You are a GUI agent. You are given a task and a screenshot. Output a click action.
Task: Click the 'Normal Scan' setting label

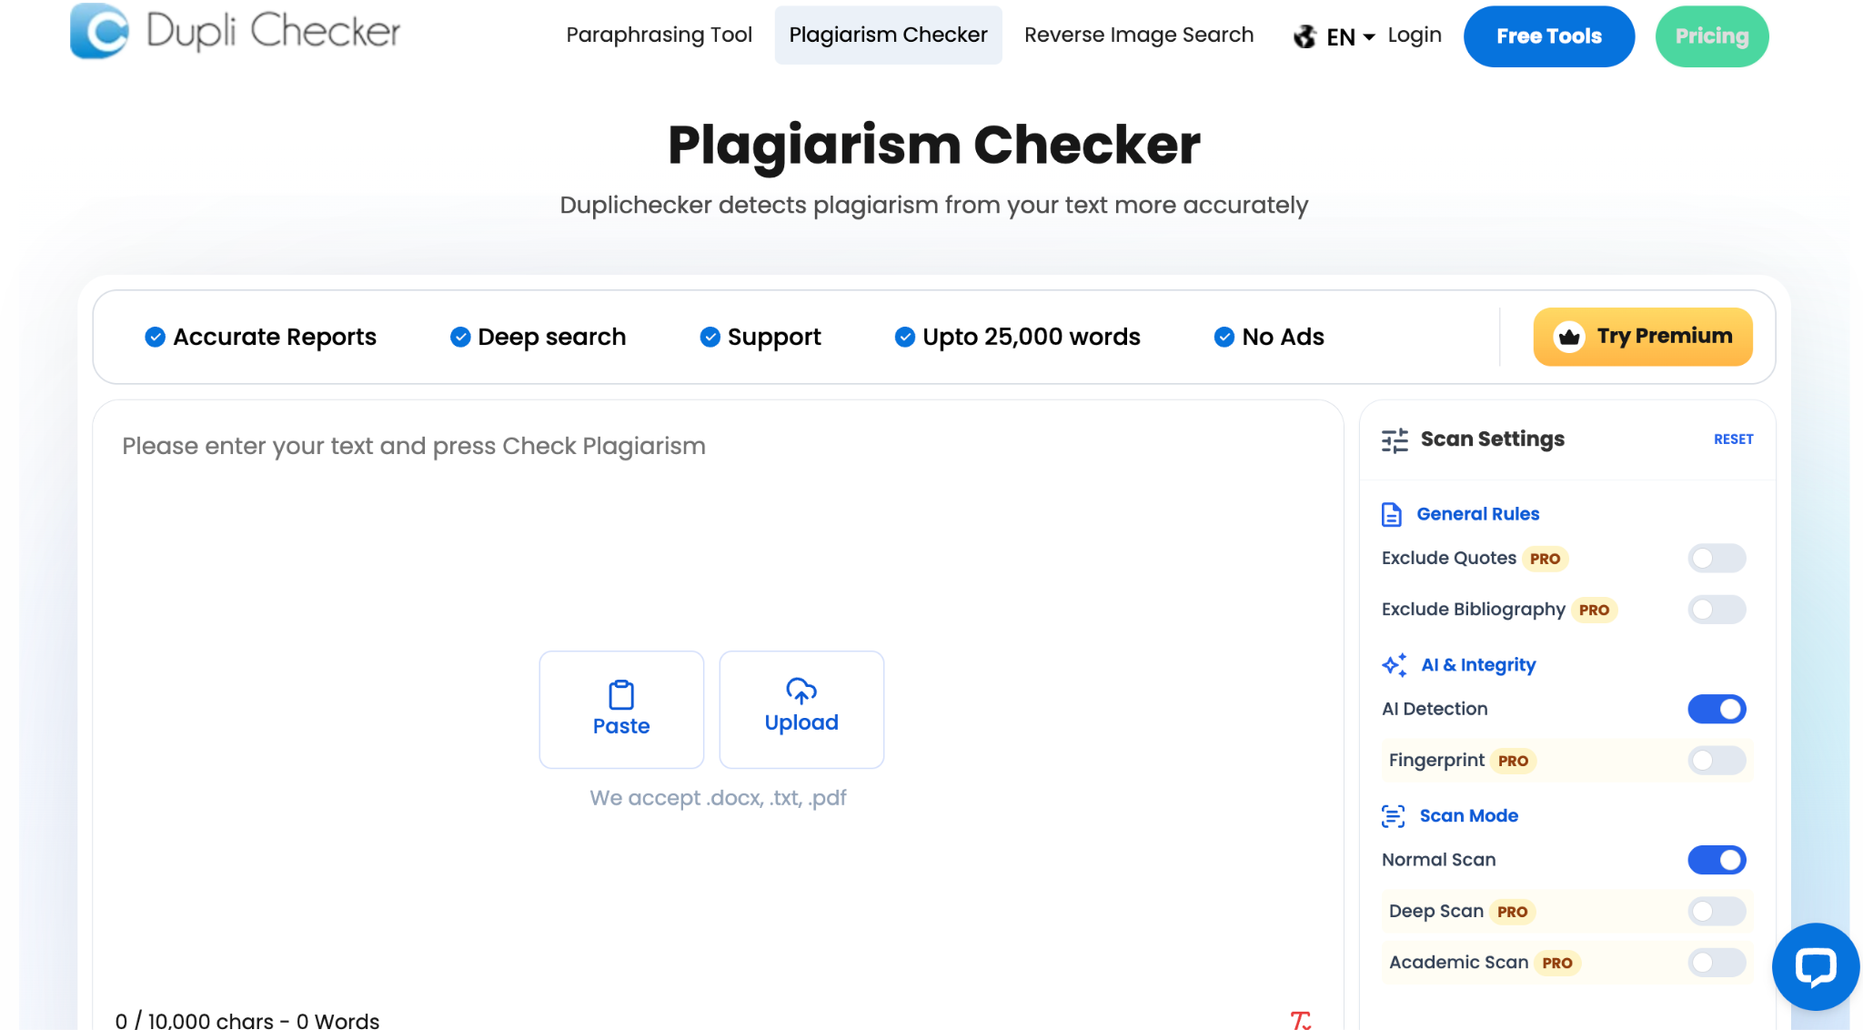pyautogui.click(x=1438, y=860)
